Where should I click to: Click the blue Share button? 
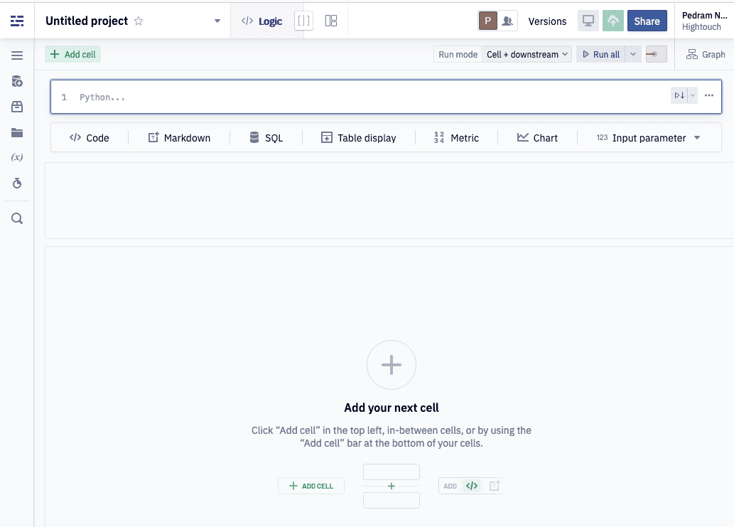(647, 21)
